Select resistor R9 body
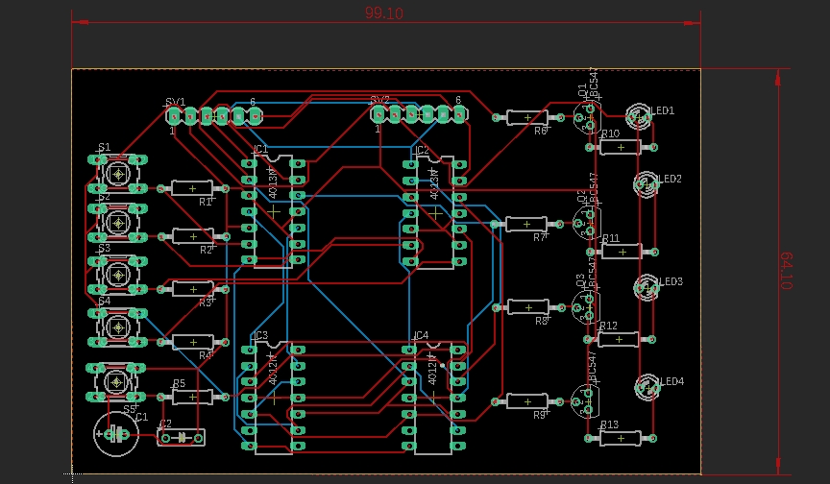 [527, 401]
